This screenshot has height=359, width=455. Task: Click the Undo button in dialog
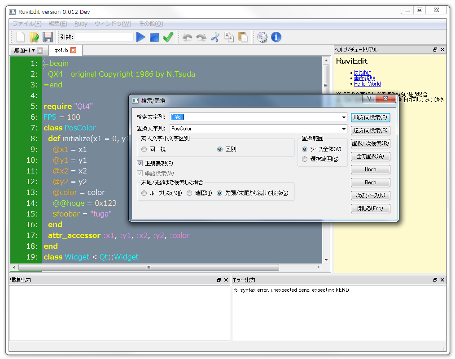370,169
